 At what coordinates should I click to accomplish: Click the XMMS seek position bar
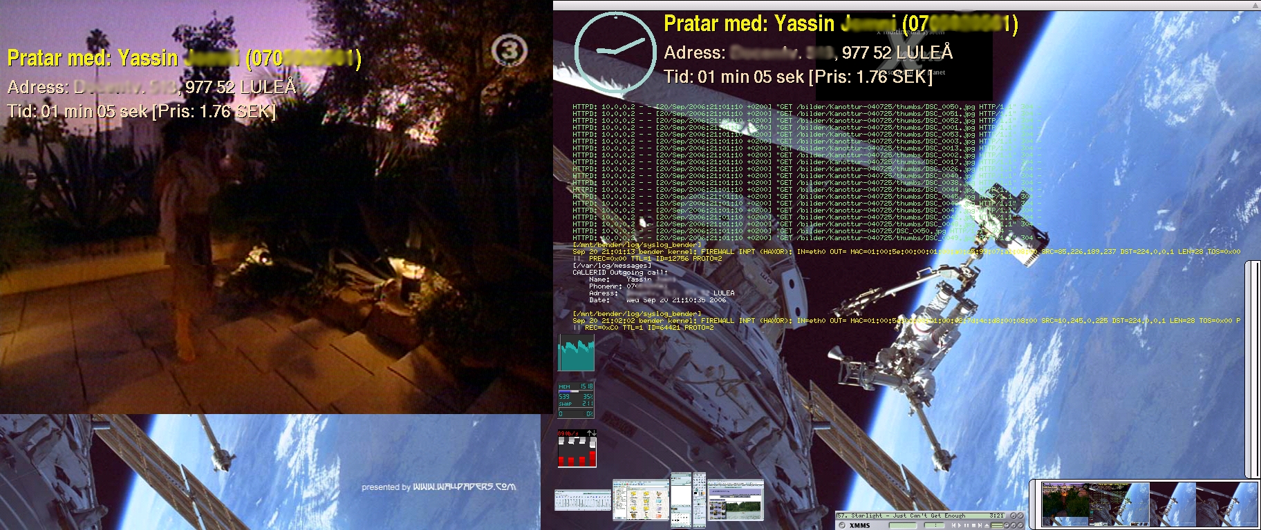997,525
